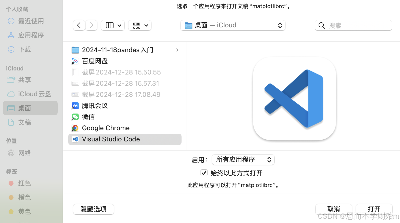Open 下载 in the sidebar

pos(30,49)
